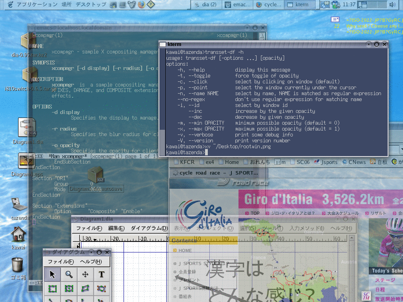Screen dimensions: 403x302
Task: Select the Beziergon tool in Dia toolbox
Action: [x=102, y=288]
